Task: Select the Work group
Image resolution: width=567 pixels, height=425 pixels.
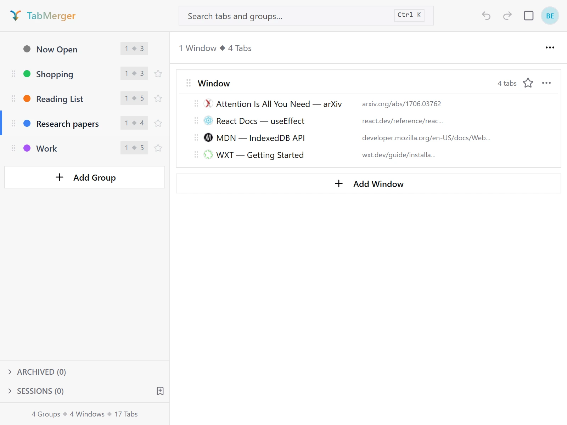Action: (x=85, y=148)
